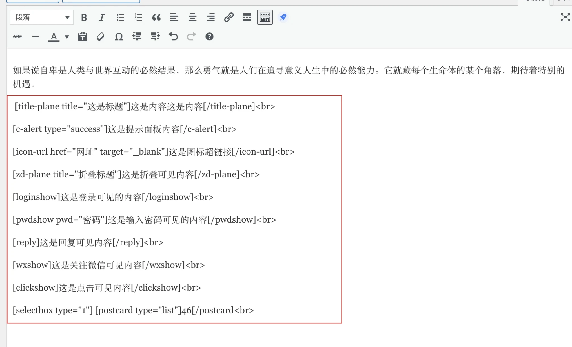Undo the last edit
The height and width of the screenshot is (347, 572).
point(173,37)
